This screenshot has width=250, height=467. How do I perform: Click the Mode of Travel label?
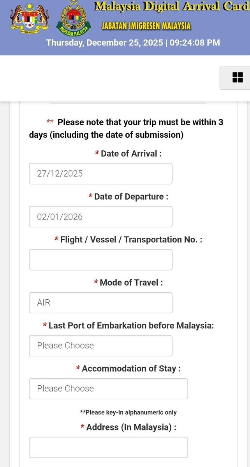point(131,283)
